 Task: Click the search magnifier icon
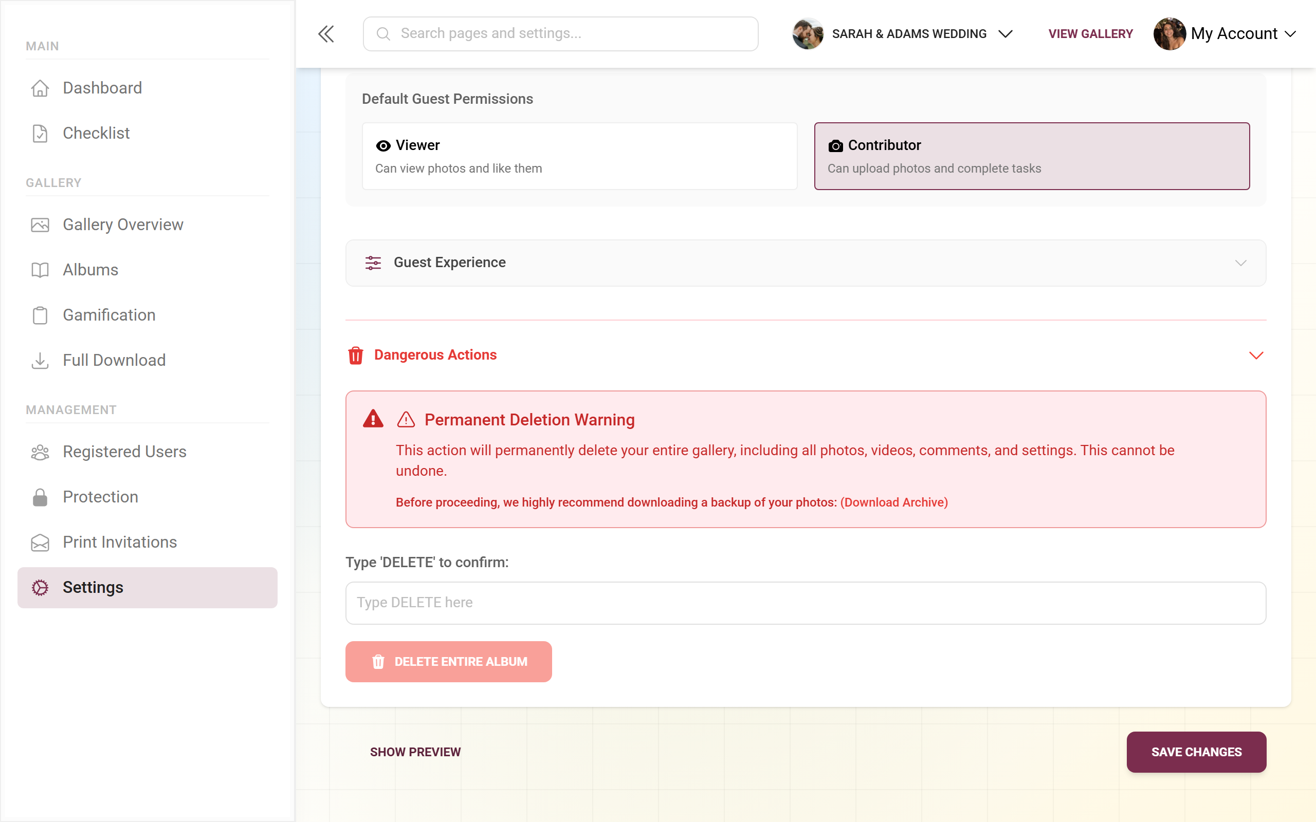(383, 34)
